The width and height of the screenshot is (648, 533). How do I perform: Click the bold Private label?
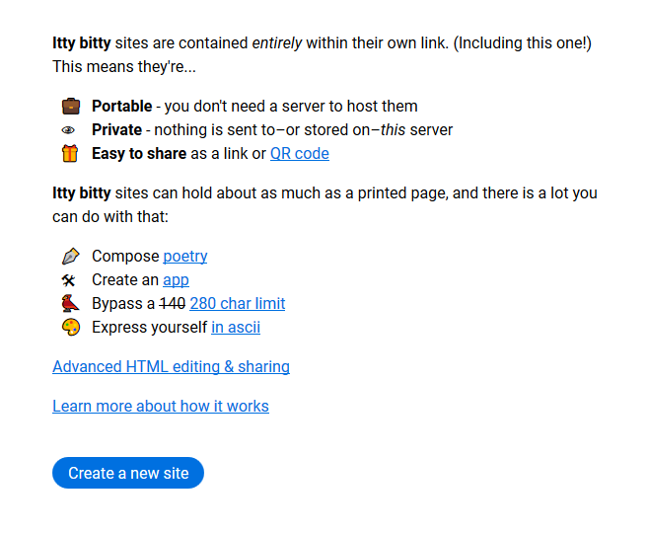click(117, 130)
